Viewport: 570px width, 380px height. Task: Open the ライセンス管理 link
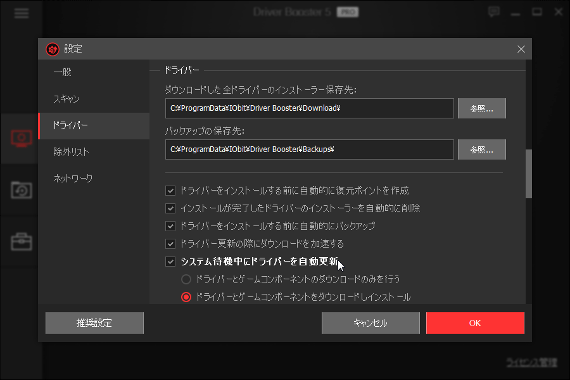(x=532, y=362)
